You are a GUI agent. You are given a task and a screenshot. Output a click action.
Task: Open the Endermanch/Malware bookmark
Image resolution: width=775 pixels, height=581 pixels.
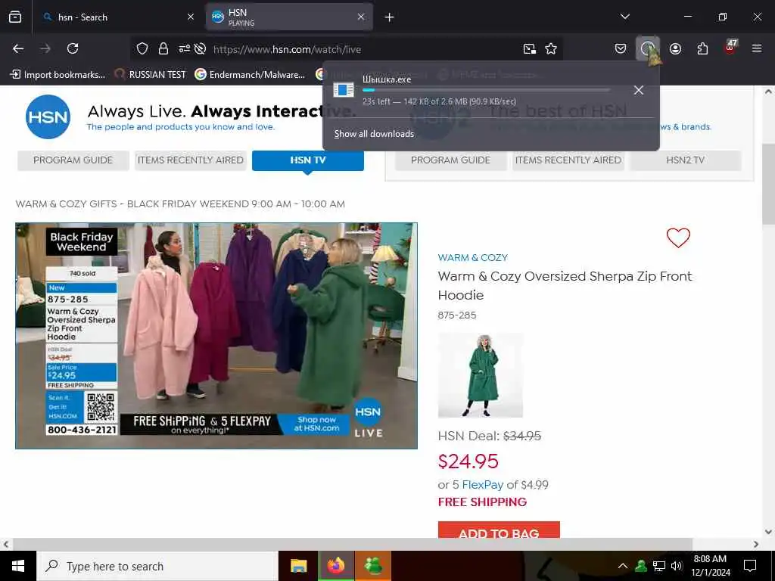coord(250,75)
